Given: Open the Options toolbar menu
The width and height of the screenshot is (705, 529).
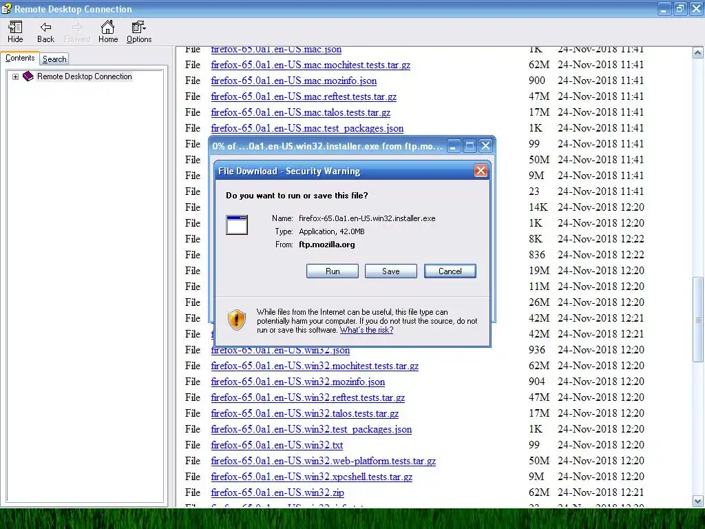Looking at the screenshot, I should (139, 32).
